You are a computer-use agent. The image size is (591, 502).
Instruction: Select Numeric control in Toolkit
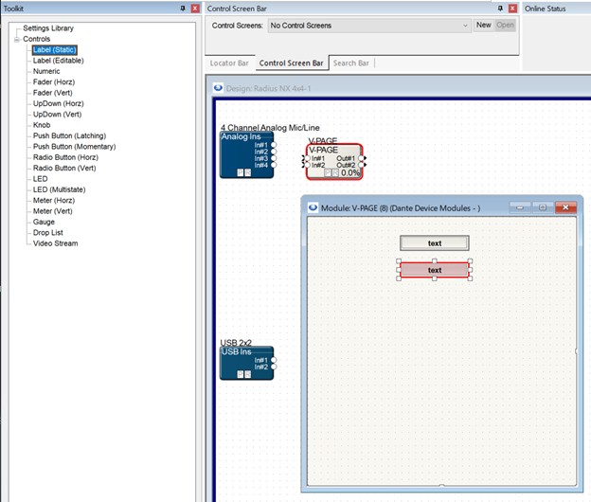(x=46, y=71)
